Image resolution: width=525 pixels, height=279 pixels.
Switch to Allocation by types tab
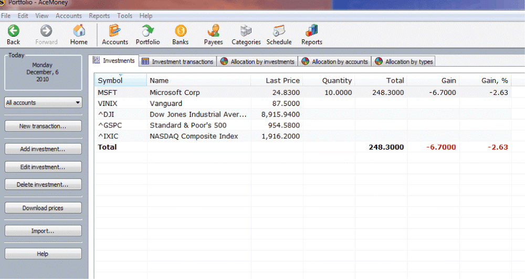[x=404, y=62]
